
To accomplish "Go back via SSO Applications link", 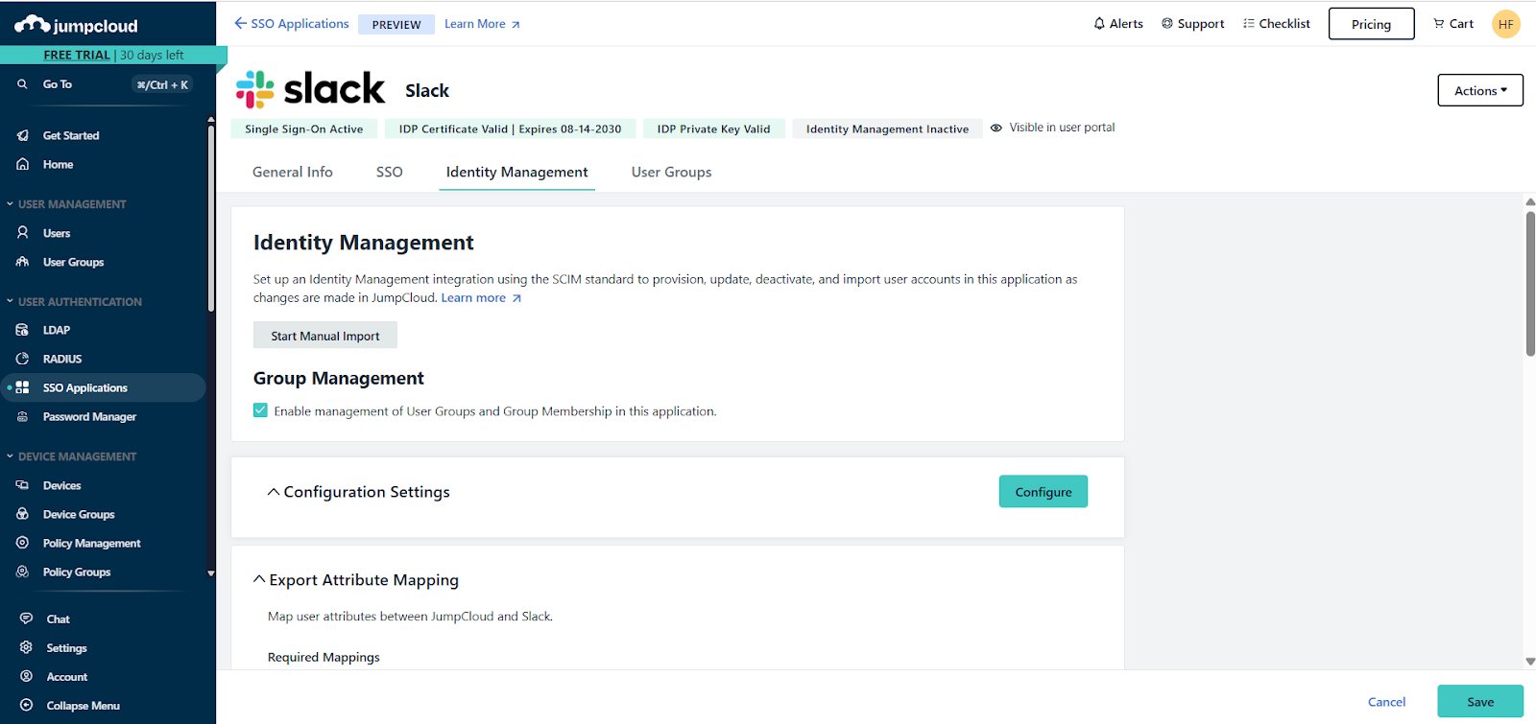I will (292, 23).
